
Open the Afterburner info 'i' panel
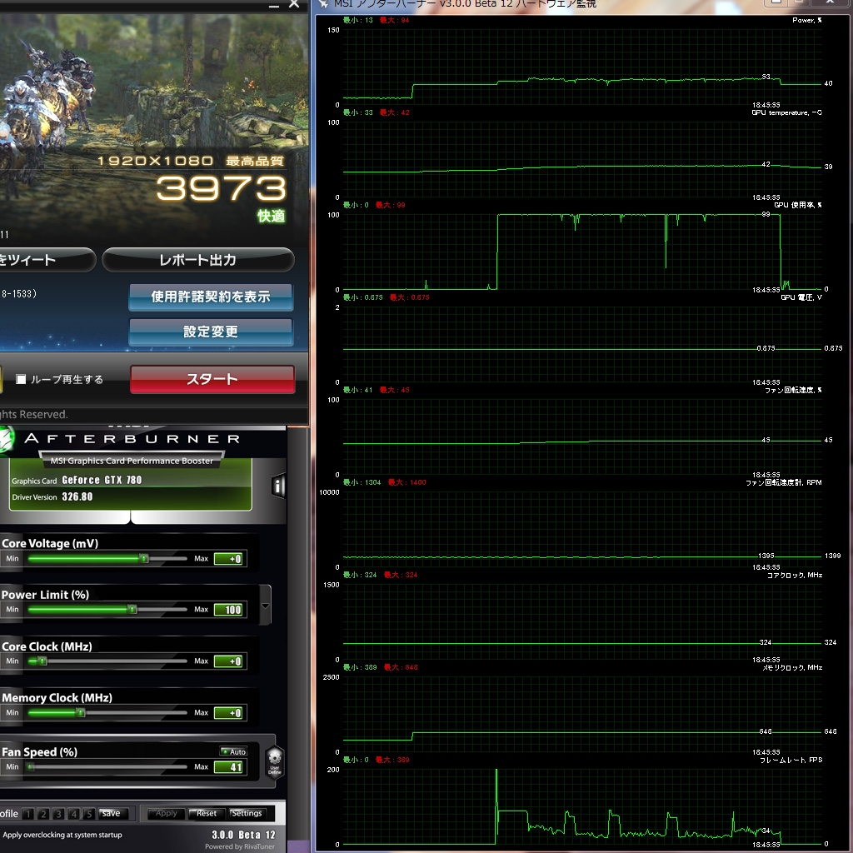pos(278,486)
